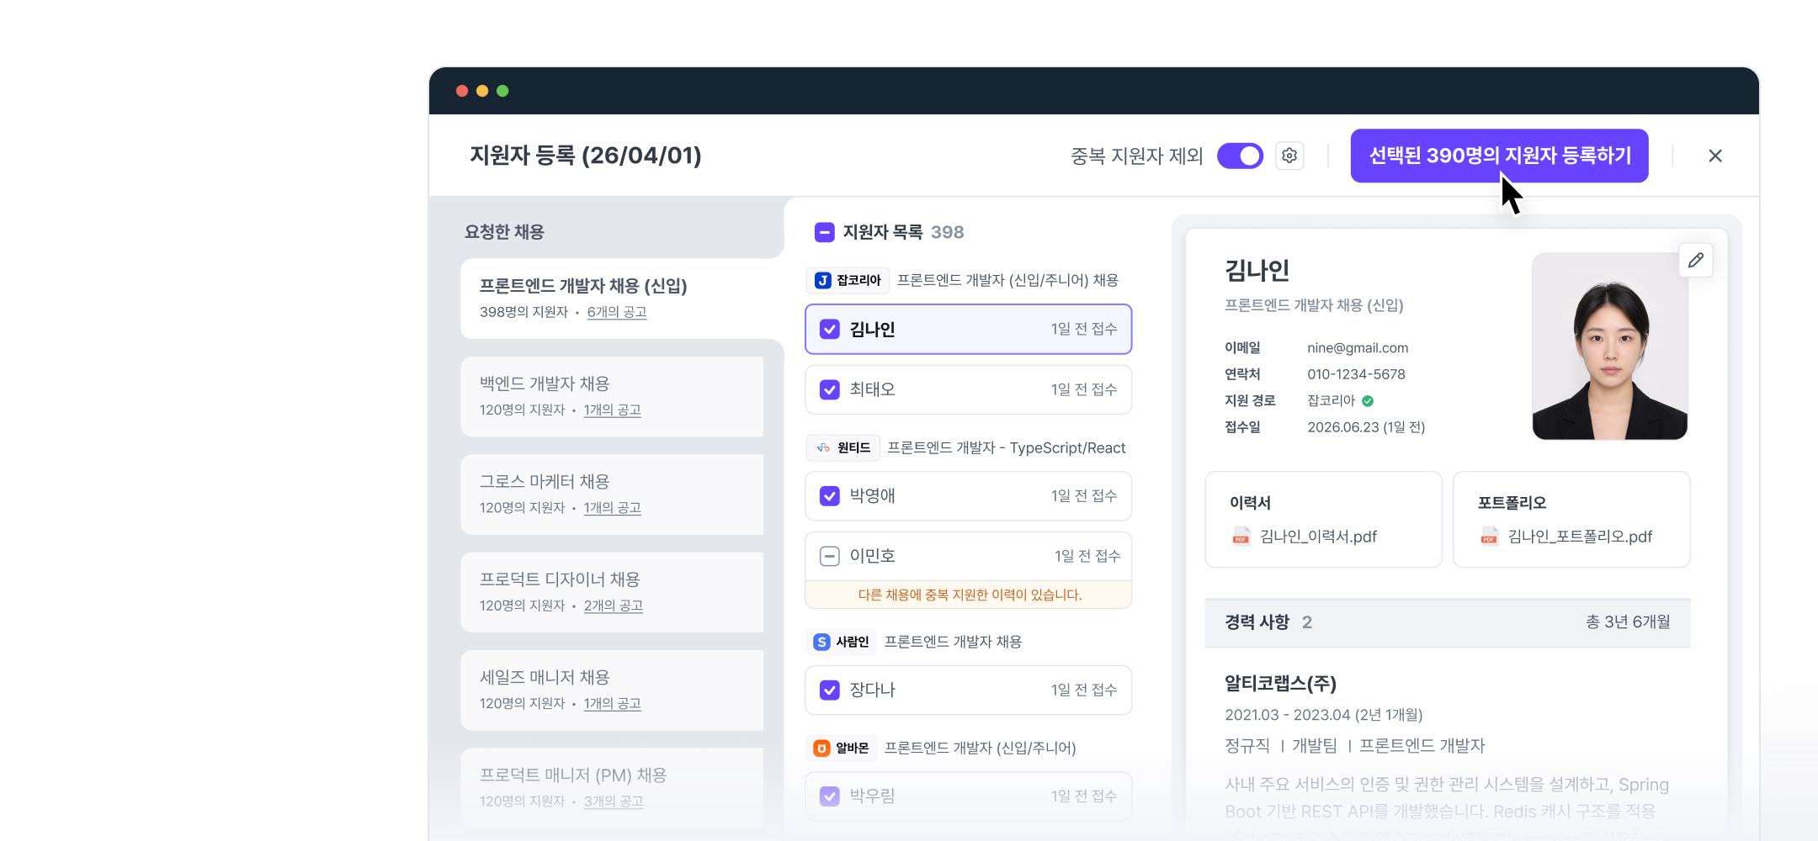Image resolution: width=1818 pixels, height=841 pixels.
Task: Click 지원자 목록 count 398
Action: [x=947, y=232]
